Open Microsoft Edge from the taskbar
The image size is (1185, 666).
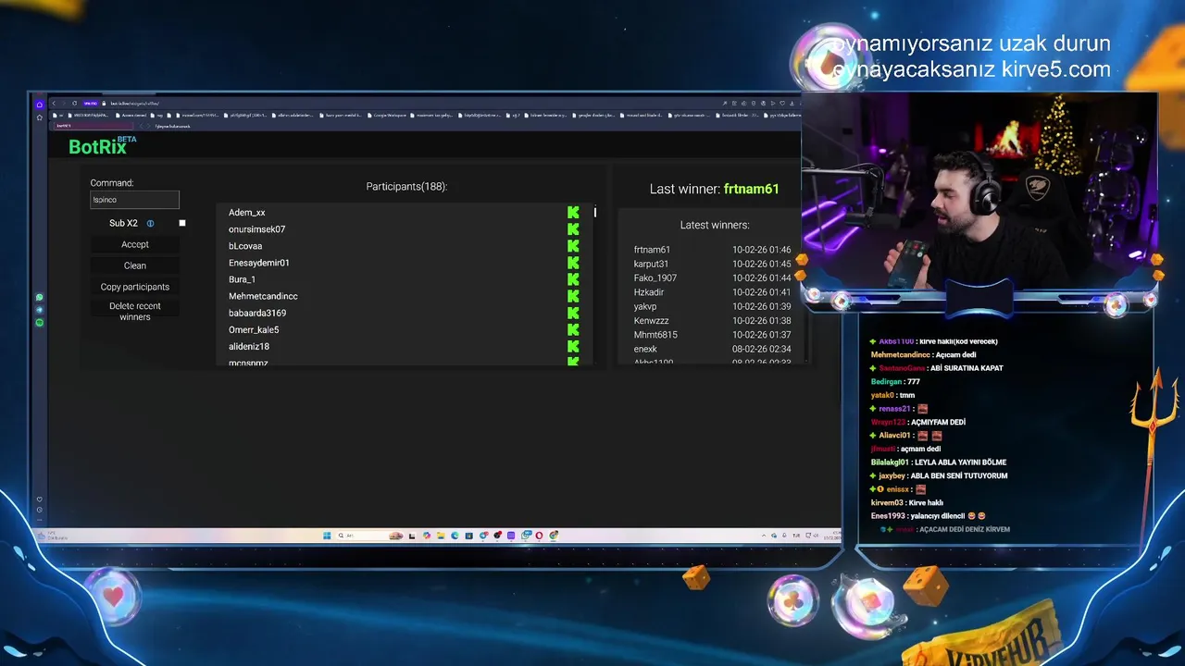(455, 536)
